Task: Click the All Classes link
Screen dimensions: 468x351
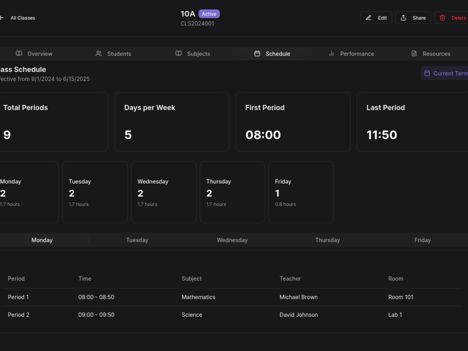Action: (22, 18)
